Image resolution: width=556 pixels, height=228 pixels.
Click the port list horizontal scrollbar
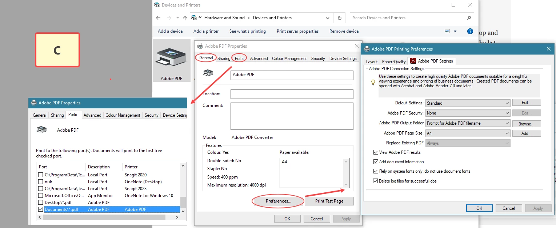tap(108, 217)
